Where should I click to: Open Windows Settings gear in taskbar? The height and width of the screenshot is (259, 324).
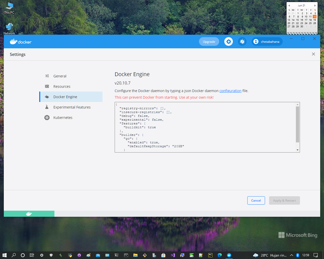pyautogui.click(x=42, y=255)
